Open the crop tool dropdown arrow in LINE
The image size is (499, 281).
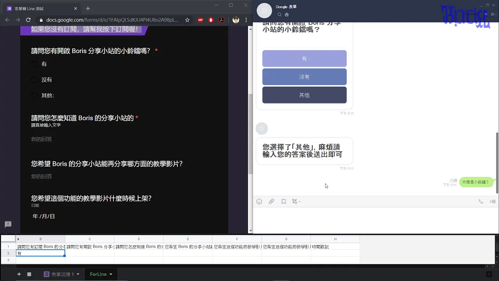[x=299, y=202]
